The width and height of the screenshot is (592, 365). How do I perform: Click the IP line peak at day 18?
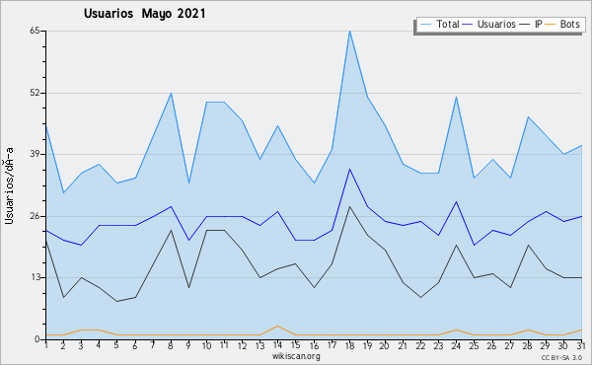(349, 206)
